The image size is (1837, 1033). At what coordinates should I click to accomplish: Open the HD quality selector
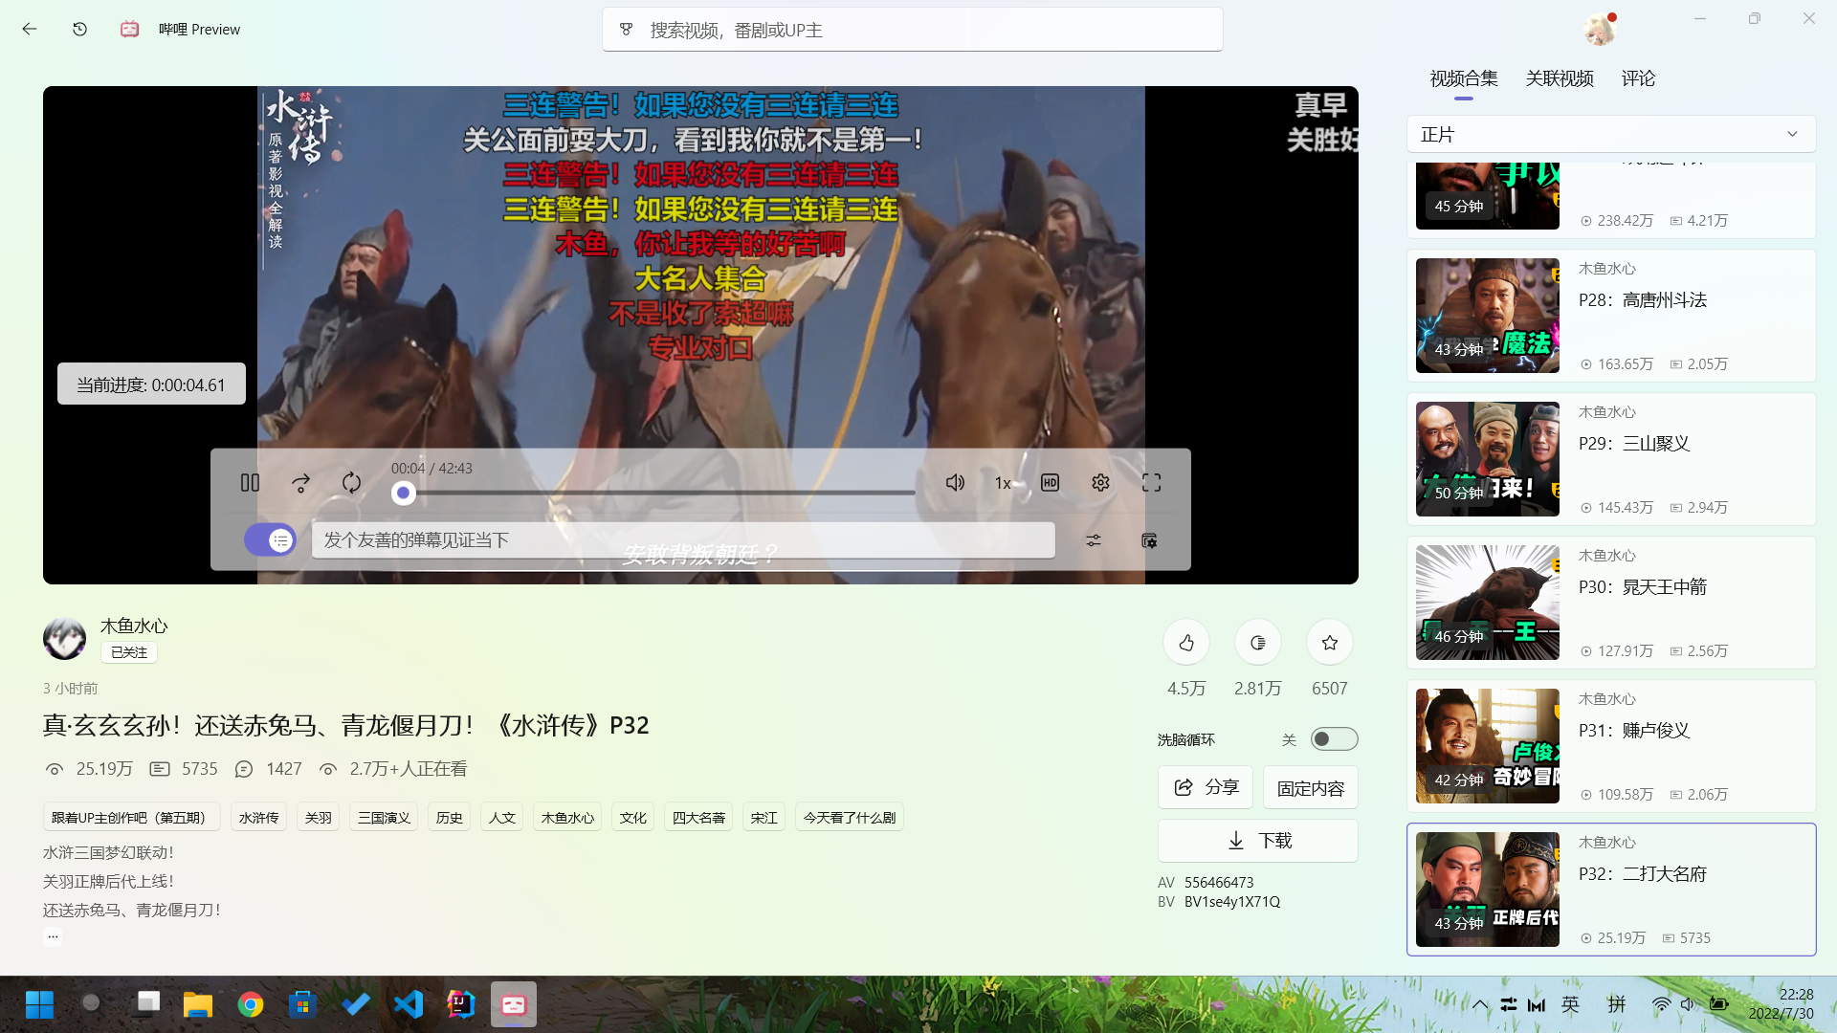1050,483
